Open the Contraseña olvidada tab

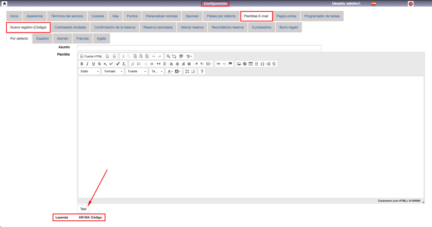70,27
